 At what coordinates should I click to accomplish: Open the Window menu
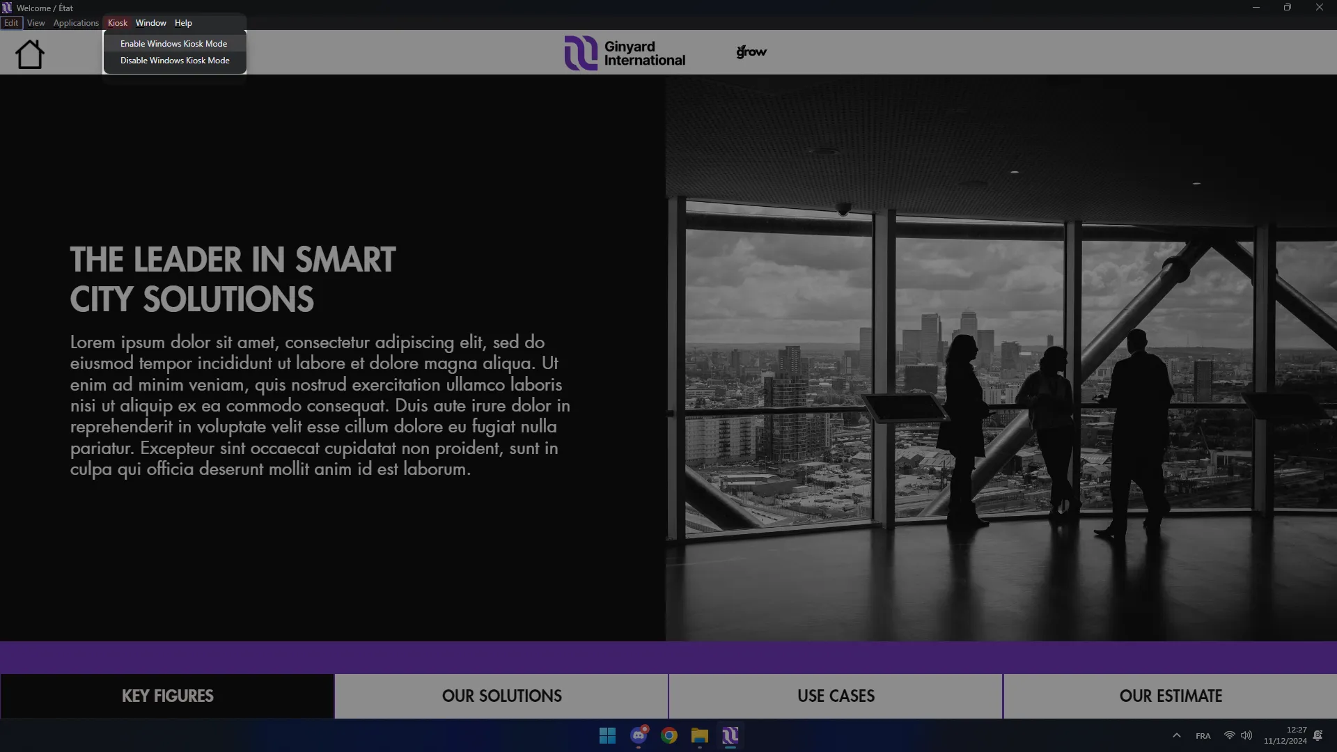150,23
